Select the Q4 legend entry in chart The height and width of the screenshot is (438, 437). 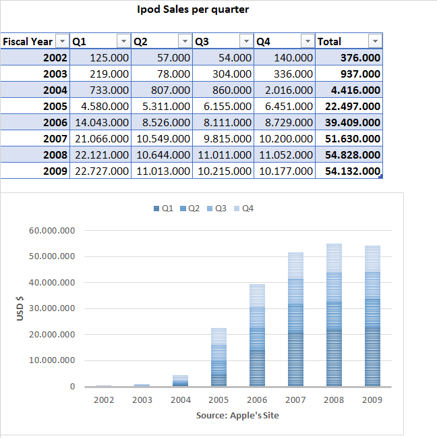click(247, 209)
